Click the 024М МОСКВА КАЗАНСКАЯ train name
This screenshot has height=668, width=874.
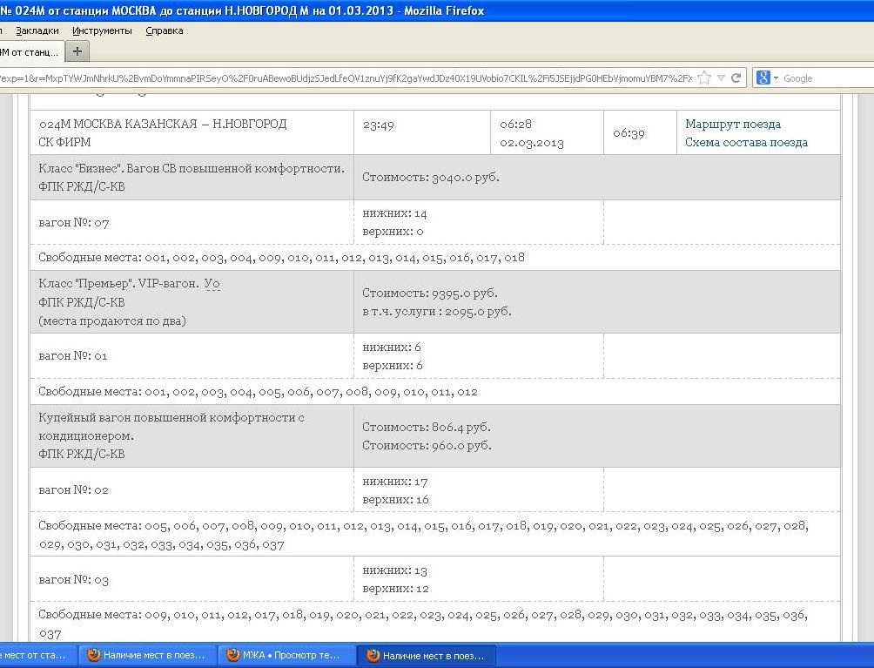point(163,125)
